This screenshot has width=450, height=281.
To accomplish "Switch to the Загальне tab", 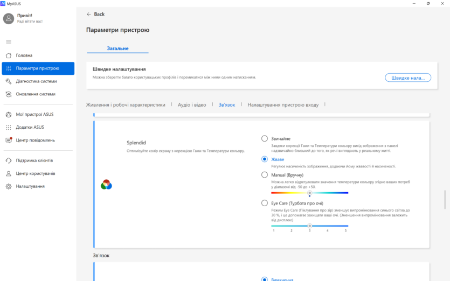I will [117, 48].
